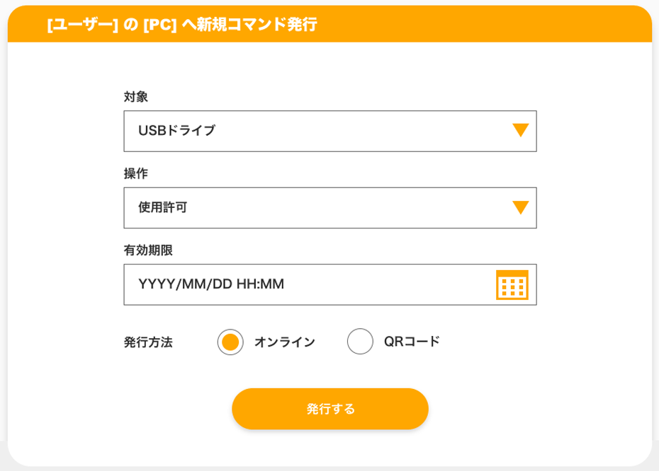Viewport: 659px width, 471px height.
Task: Click the [PC] text in header
Action: coord(159,25)
